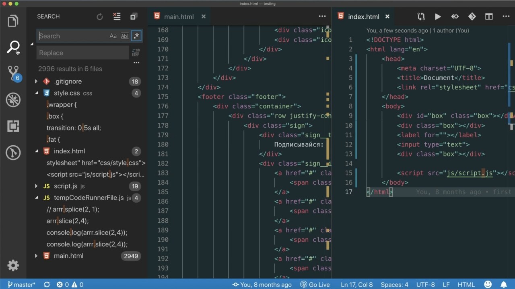Open the Debug view in activity bar
The image size is (515, 289).
[x=13, y=100]
